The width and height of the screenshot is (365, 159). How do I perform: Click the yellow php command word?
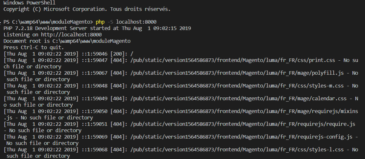pyautogui.click(x=100, y=22)
